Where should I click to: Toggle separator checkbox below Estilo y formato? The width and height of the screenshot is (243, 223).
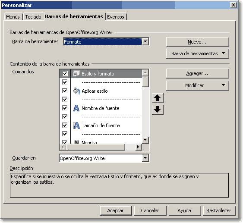[x=65, y=82]
